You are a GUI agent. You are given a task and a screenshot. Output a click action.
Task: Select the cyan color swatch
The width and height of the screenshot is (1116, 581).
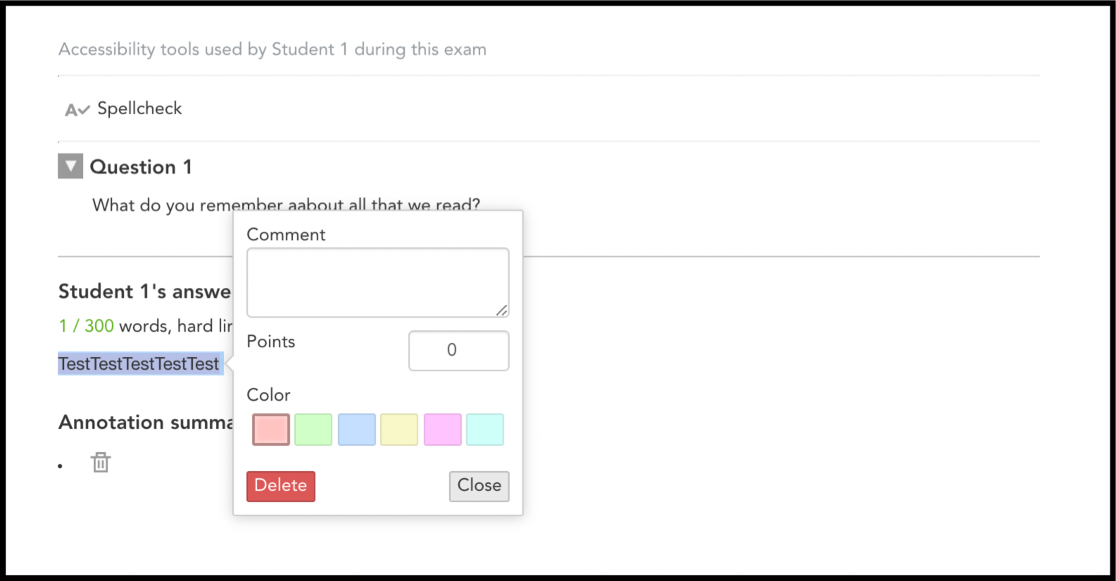(x=485, y=430)
